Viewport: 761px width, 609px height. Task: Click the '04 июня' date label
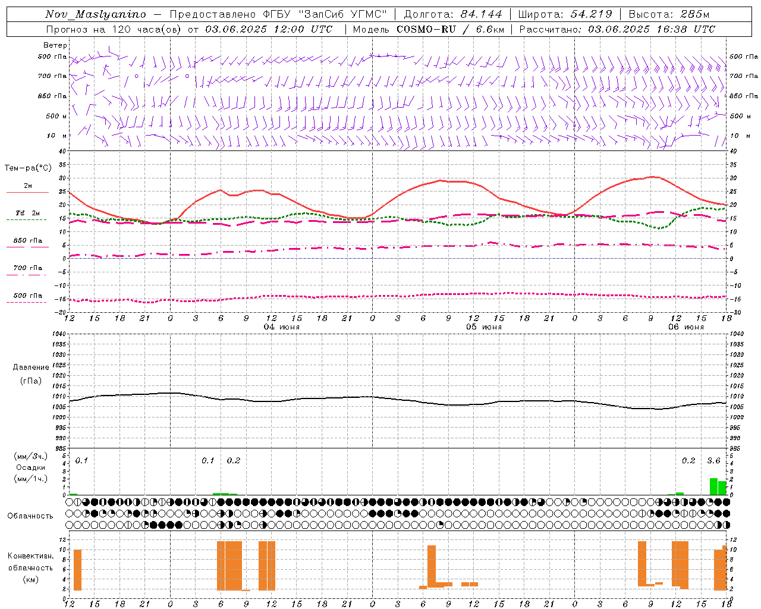(x=282, y=327)
